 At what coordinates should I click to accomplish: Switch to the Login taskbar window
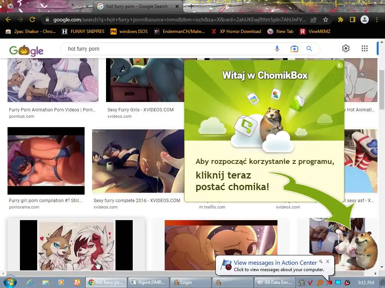pyautogui.click(x=191, y=282)
